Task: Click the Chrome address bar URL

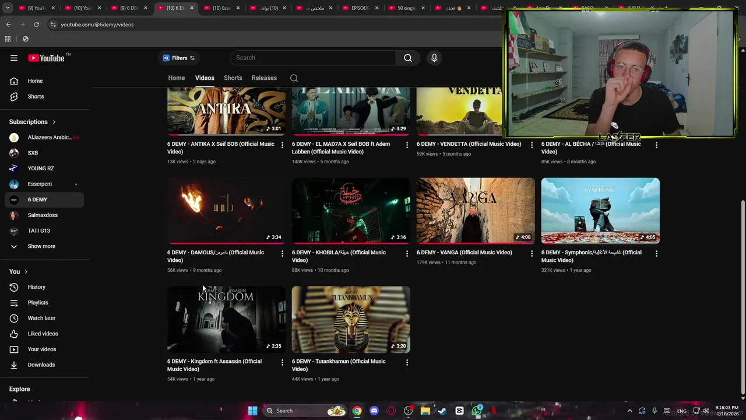Action: (x=97, y=24)
